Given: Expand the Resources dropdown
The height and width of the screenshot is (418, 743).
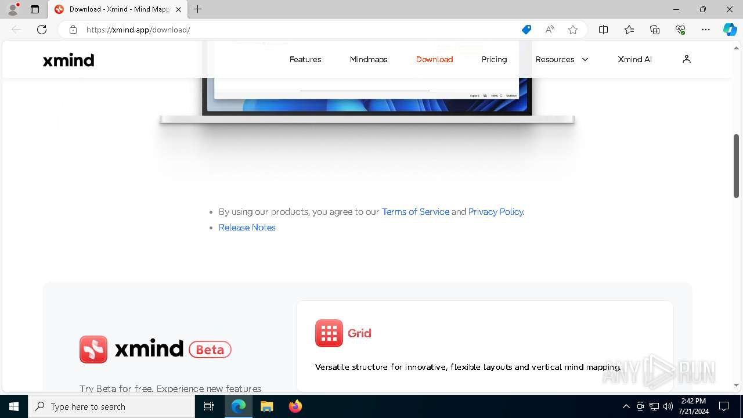Looking at the screenshot, I should pyautogui.click(x=561, y=59).
